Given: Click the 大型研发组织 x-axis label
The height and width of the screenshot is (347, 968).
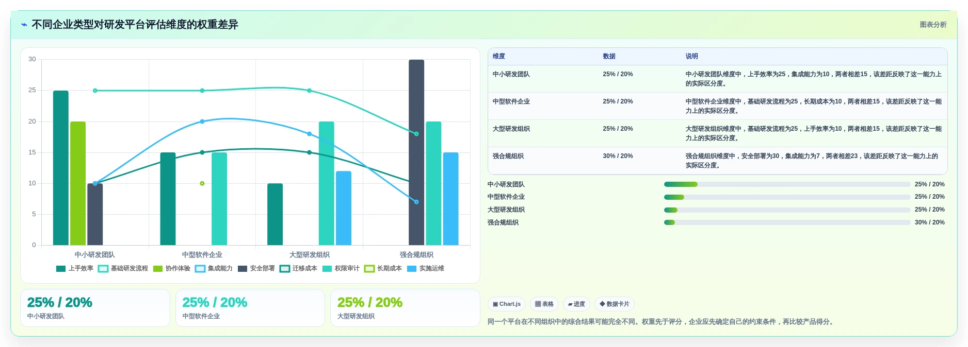Looking at the screenshot, I should [x=309, y=255].
